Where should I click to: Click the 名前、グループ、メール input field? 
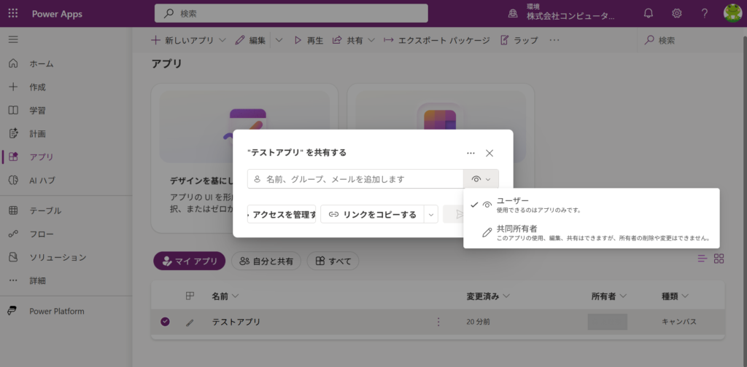(x=355, y=179)
